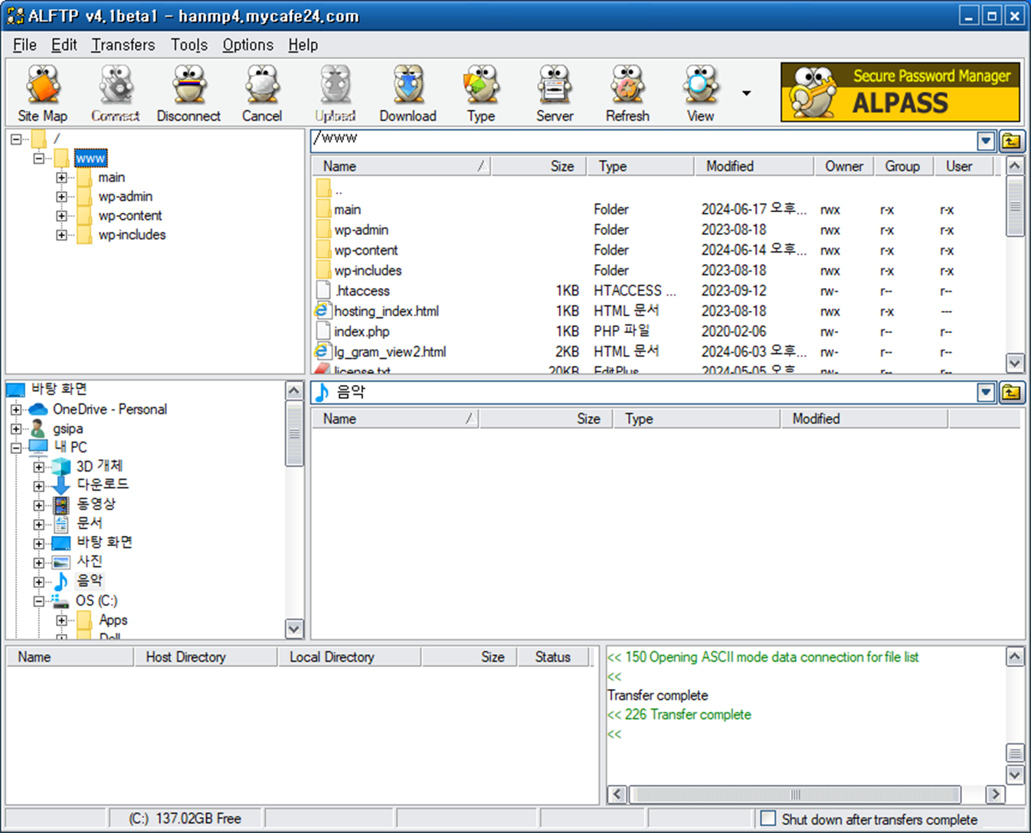Enable shut down after transfers complete
This screenshot has height=833, width=1031.
[x=768, y=818]
